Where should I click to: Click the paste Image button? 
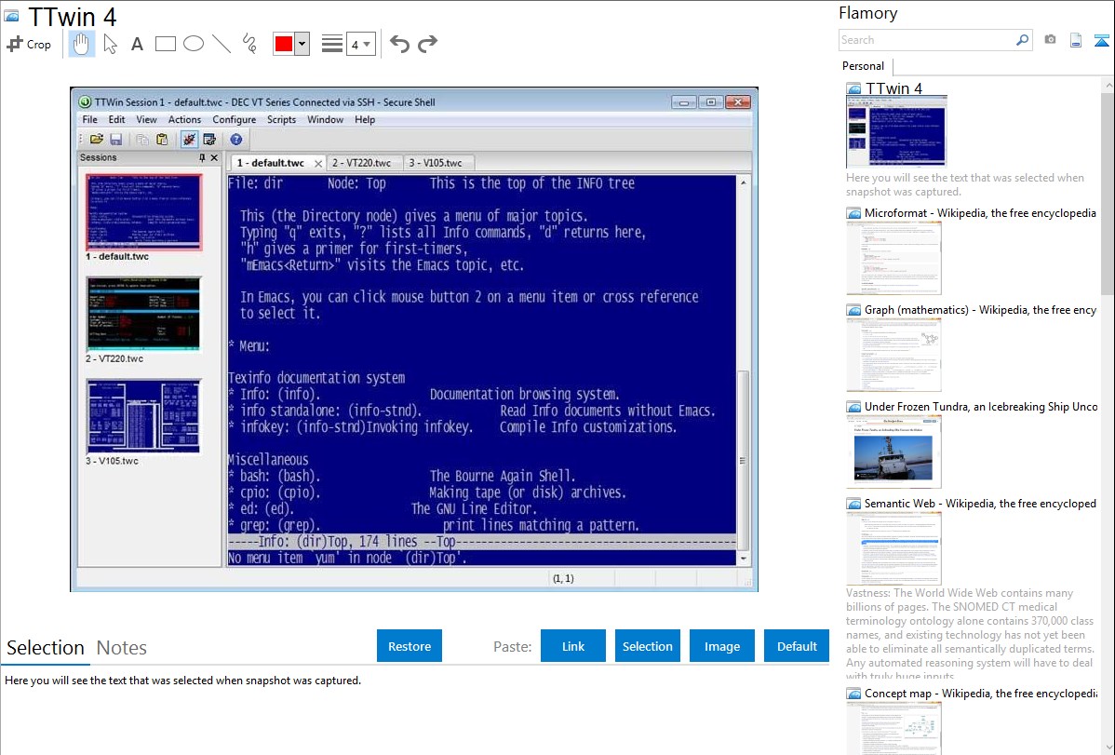(722, 646)
